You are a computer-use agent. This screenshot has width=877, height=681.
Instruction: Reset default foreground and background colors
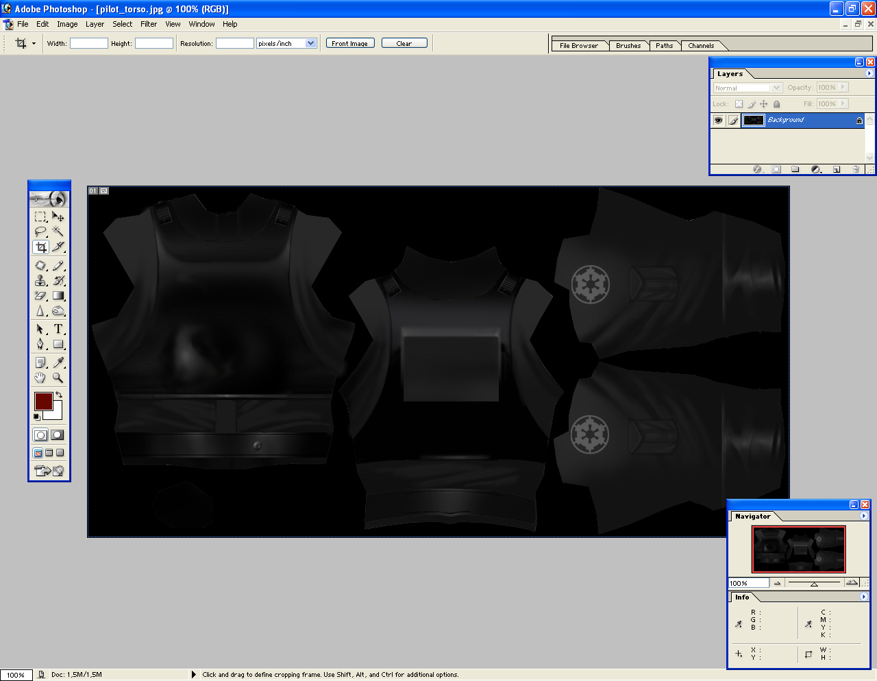[x=37, y=417]
